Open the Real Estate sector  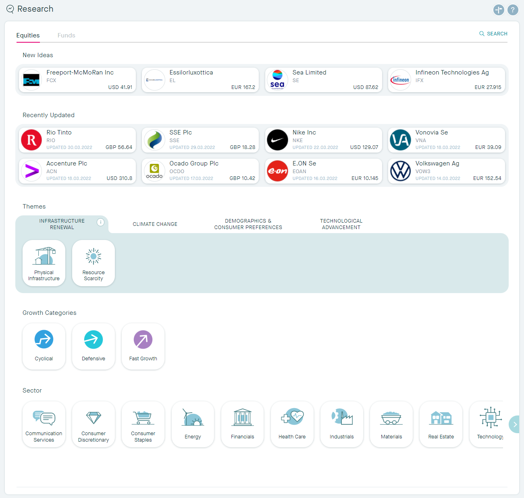click(441, 424)
